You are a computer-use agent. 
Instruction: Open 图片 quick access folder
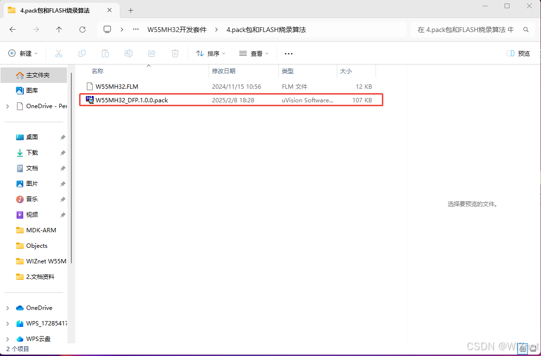click(27, 183)
